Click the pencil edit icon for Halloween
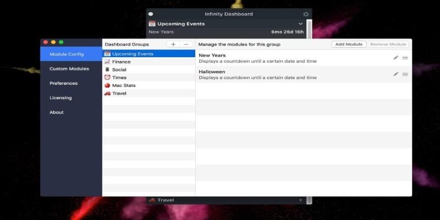Screen dimensions: 440x220 click(x=396, y=74)
